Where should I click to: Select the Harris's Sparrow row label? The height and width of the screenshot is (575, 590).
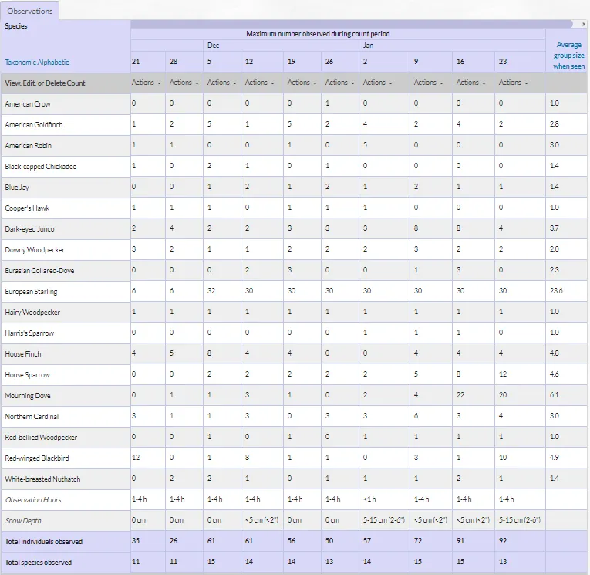tap(29, 333)
